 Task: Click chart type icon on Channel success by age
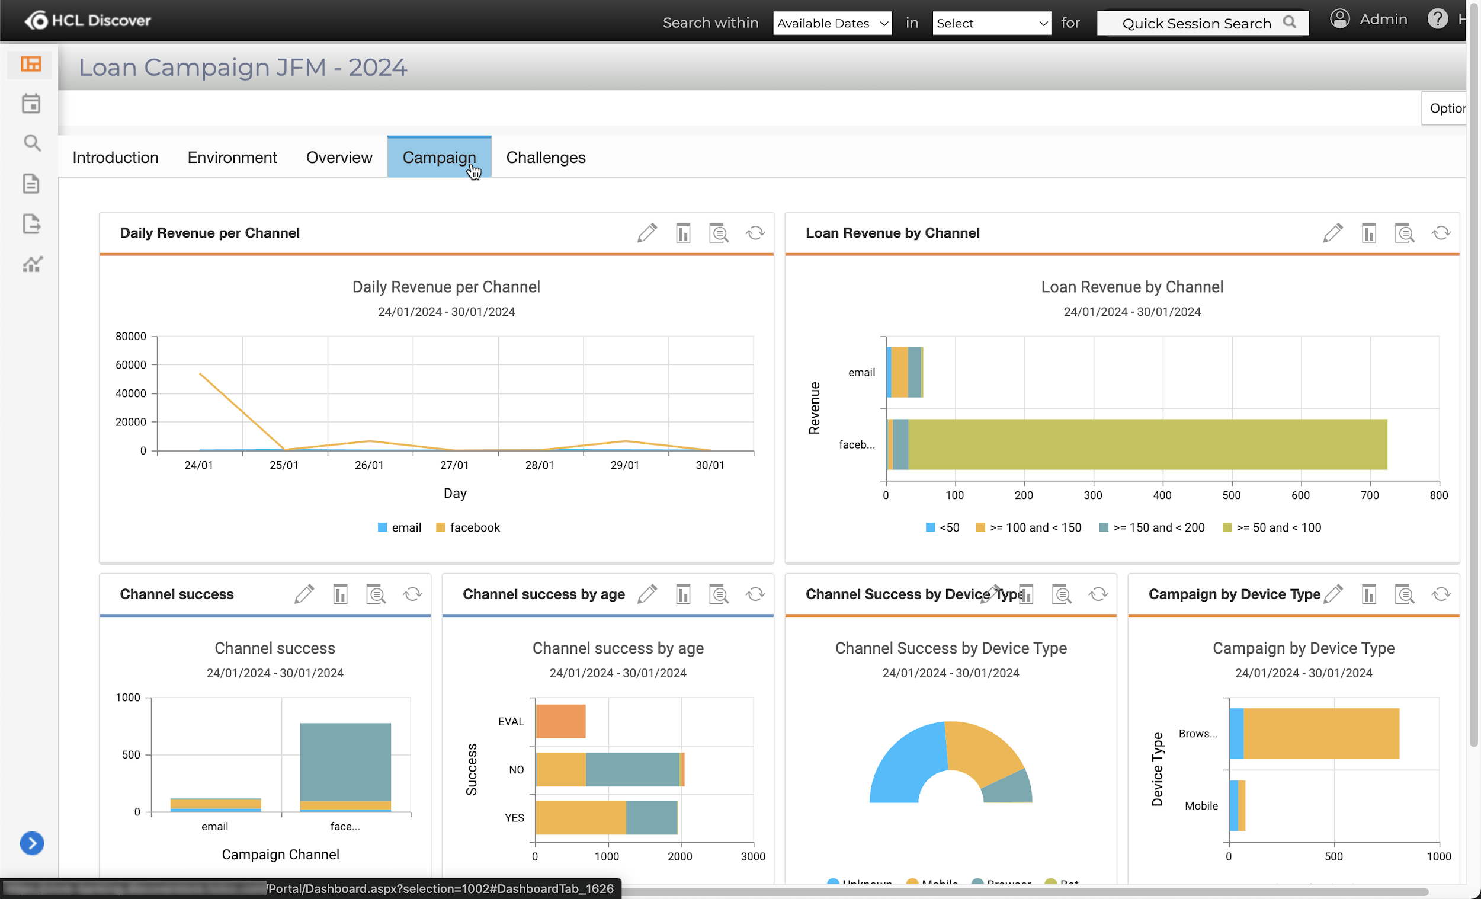[683, 594]
